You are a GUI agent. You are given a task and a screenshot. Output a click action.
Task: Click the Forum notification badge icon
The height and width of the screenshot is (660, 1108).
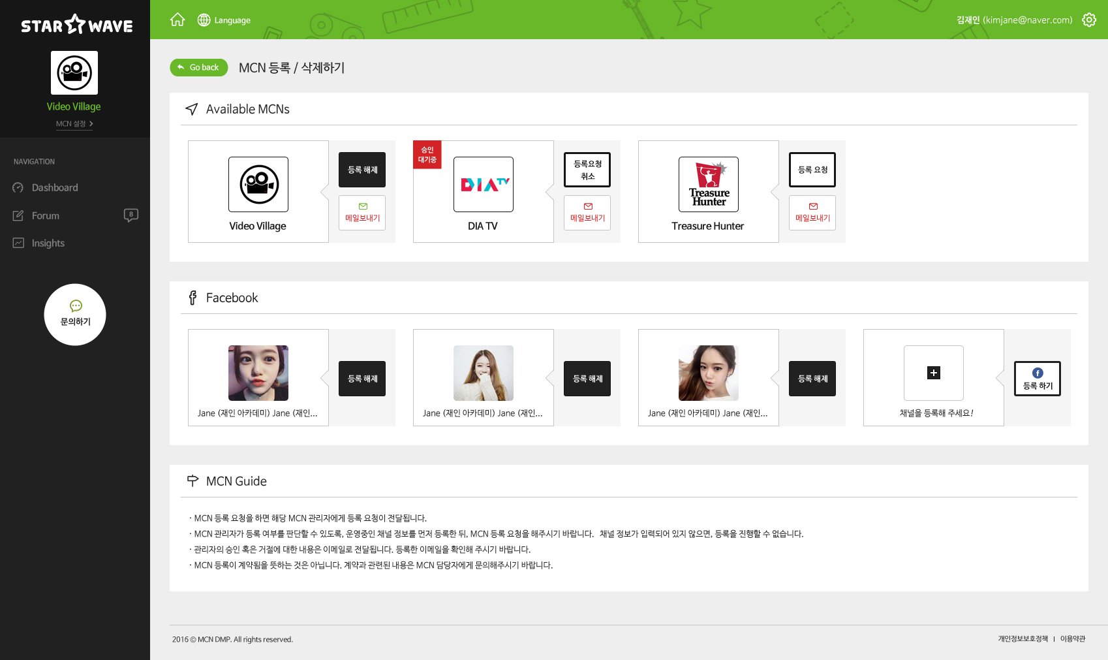[x=131, y=215]
